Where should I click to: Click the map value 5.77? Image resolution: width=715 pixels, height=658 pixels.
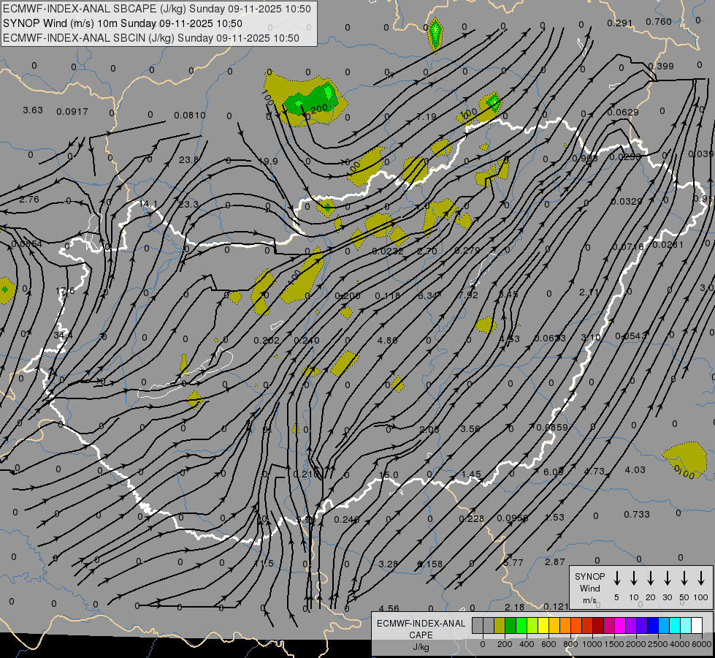click(513, 562)
